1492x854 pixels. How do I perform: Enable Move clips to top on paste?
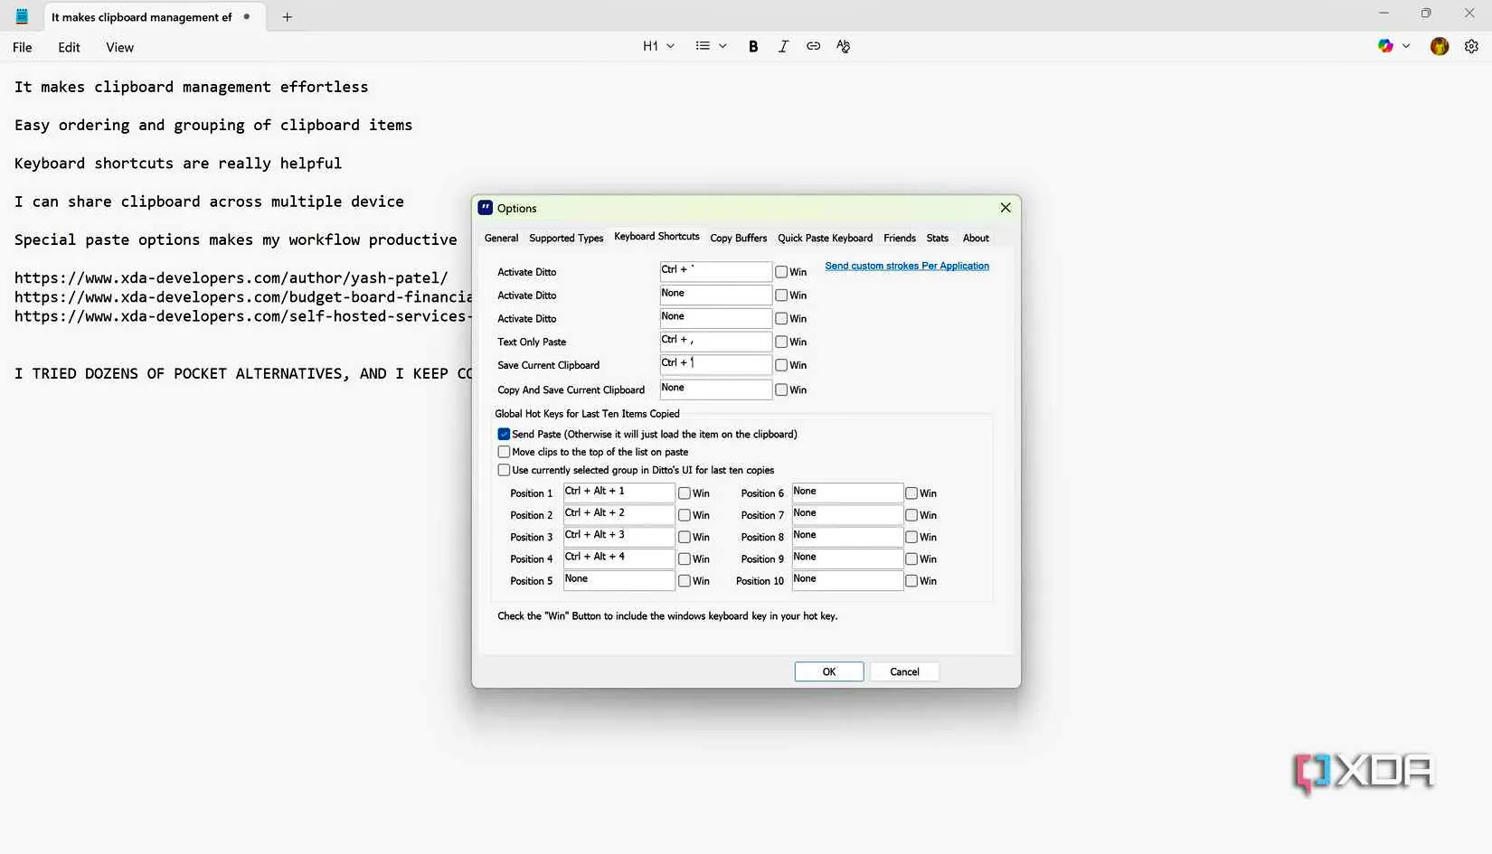click(505, 452)
